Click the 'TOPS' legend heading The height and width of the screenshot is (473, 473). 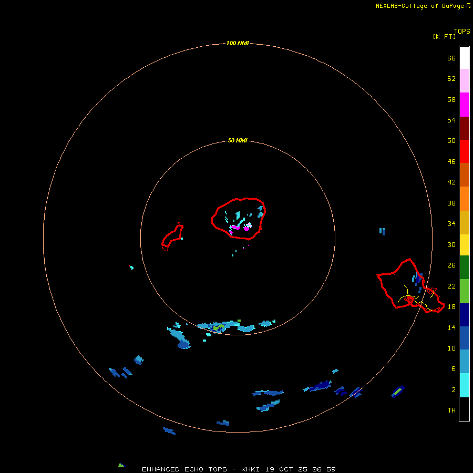(462, 32)
